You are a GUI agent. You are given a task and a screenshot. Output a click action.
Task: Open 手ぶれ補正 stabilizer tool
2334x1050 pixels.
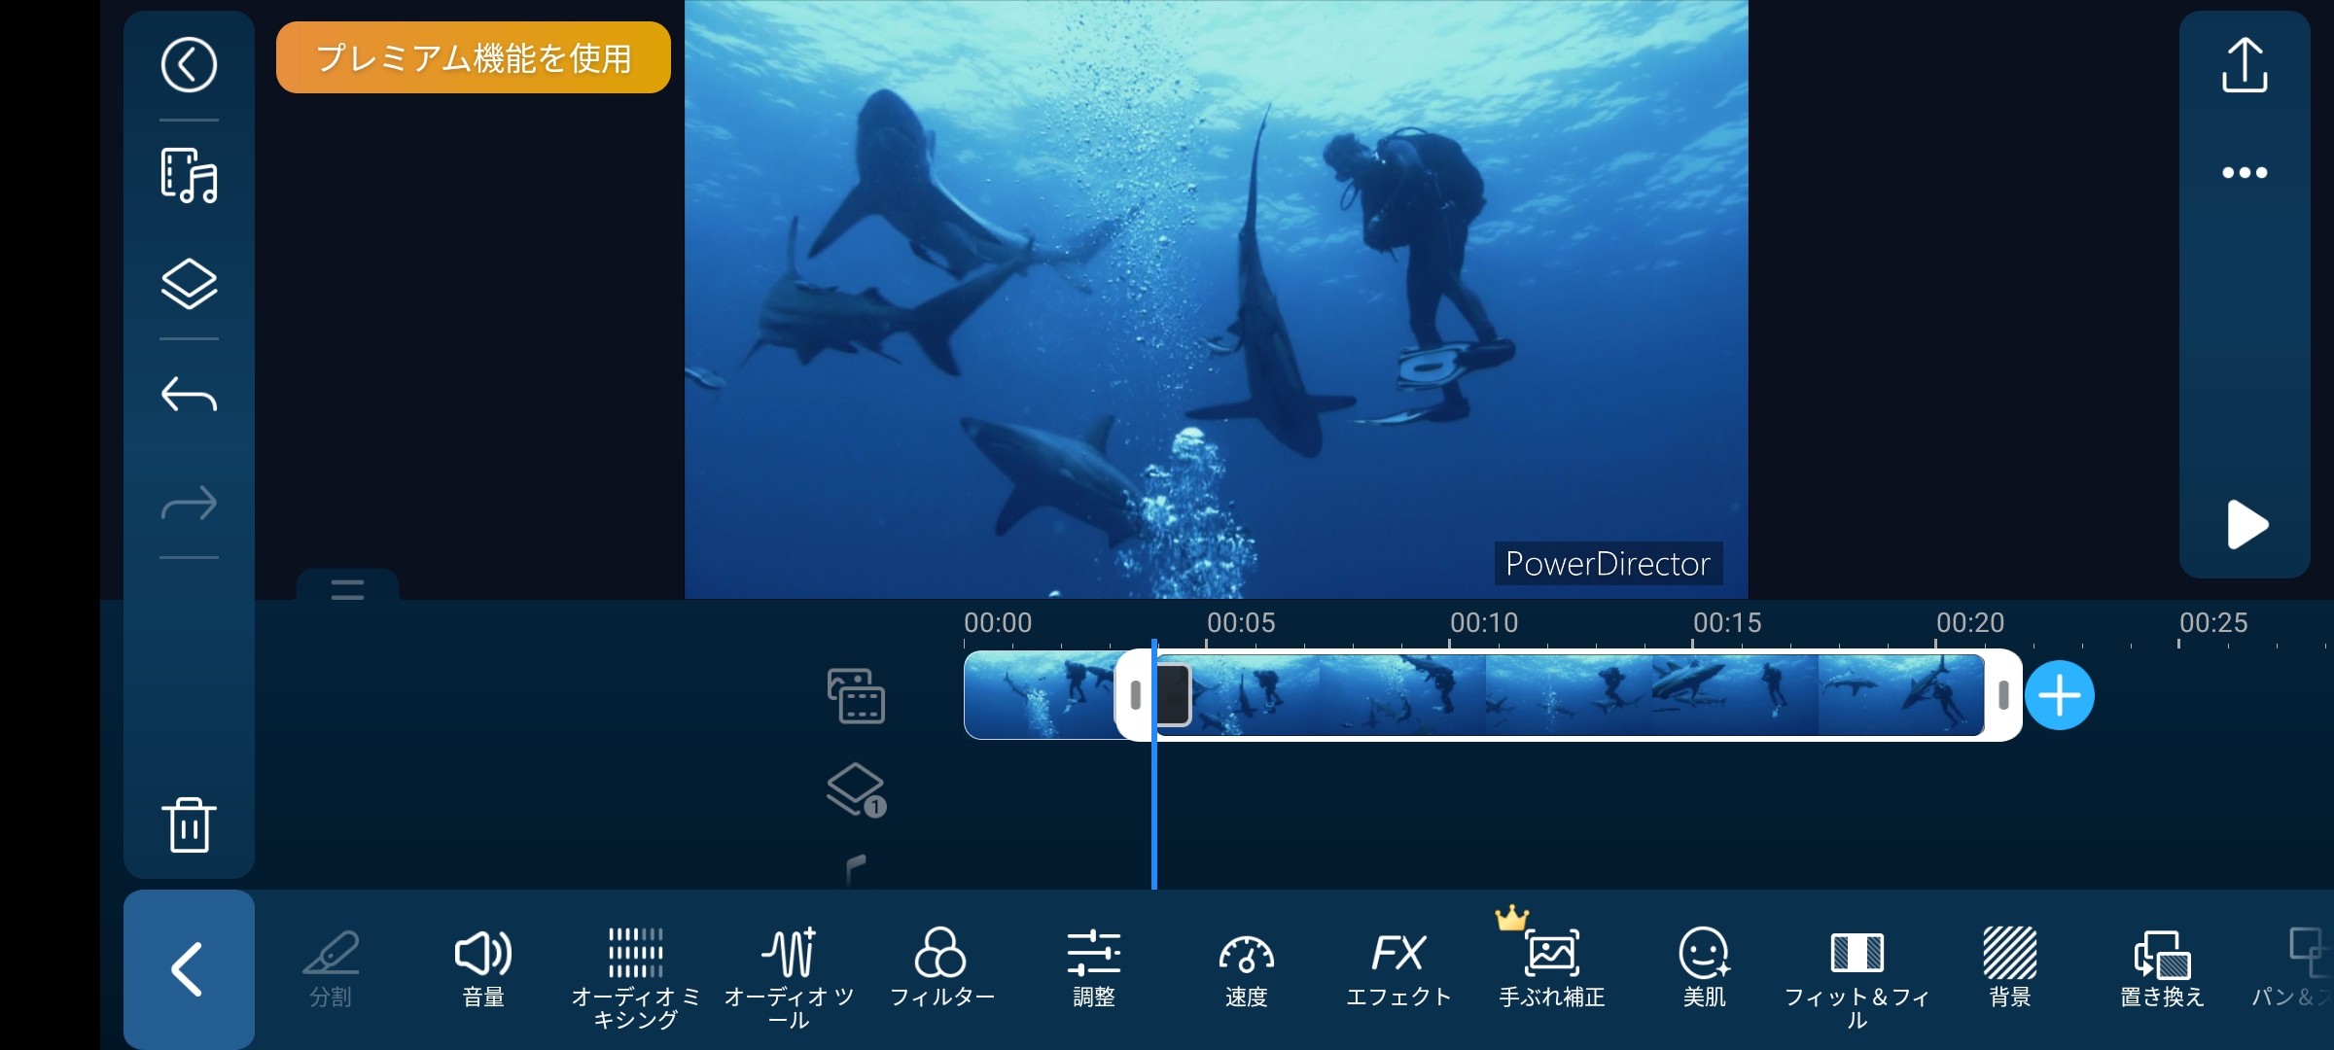point(1551,967)
